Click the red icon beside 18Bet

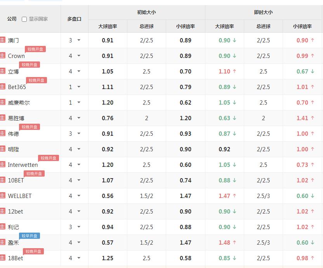click(x=2, y=257)
